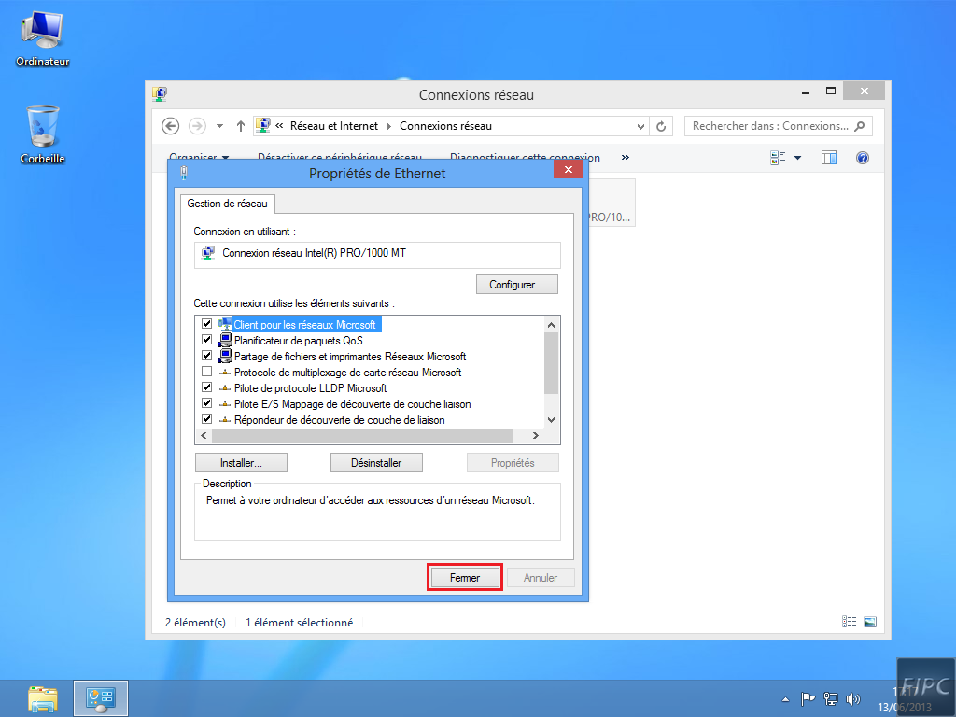Image resolution: width=956 pixels, height=717 pixels.
Task: Toggle Planificateur de paquets QoS checkbox
Action: point(206,340)
